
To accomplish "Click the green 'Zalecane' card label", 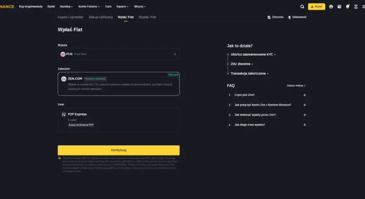I will (173, 75).
